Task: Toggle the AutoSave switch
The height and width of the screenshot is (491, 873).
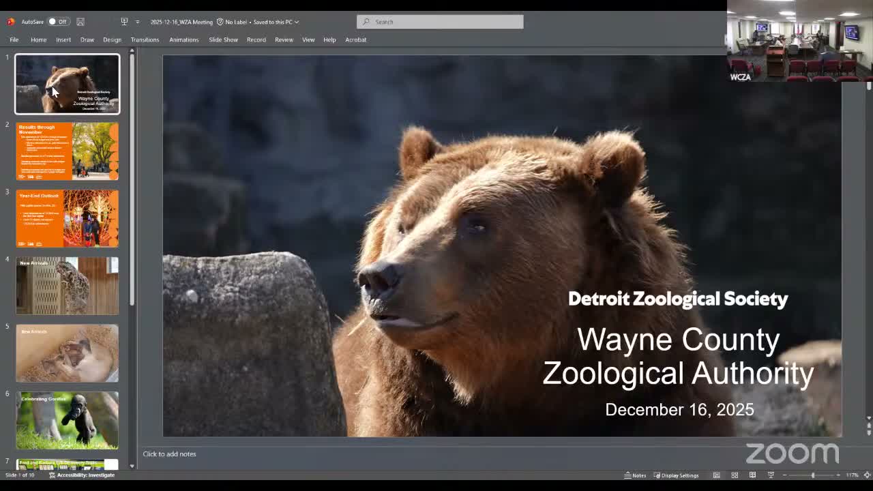Action: [57, 22]
